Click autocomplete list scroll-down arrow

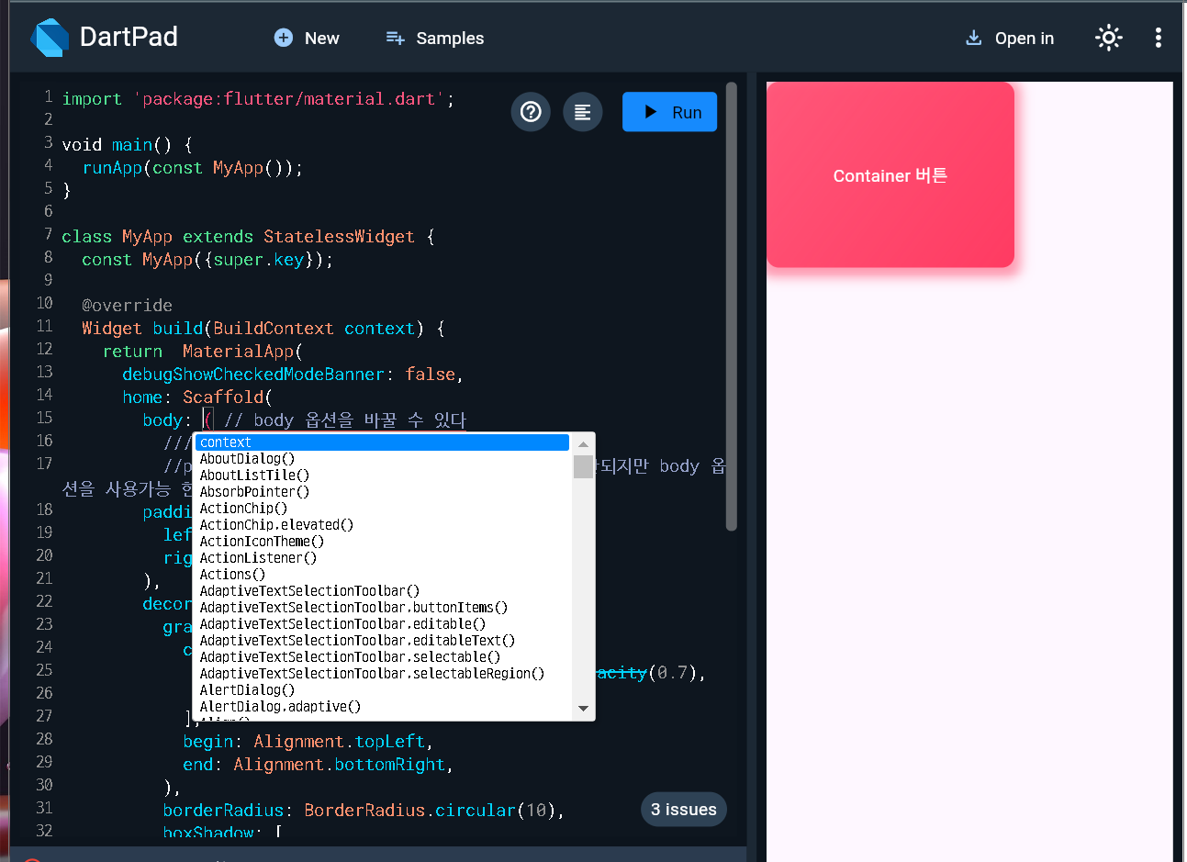[583, 709]
